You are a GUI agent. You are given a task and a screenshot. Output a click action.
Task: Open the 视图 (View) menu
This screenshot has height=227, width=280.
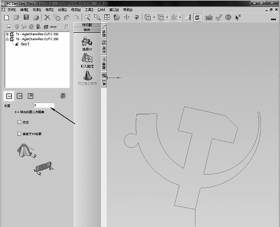(x=37, y=10)
